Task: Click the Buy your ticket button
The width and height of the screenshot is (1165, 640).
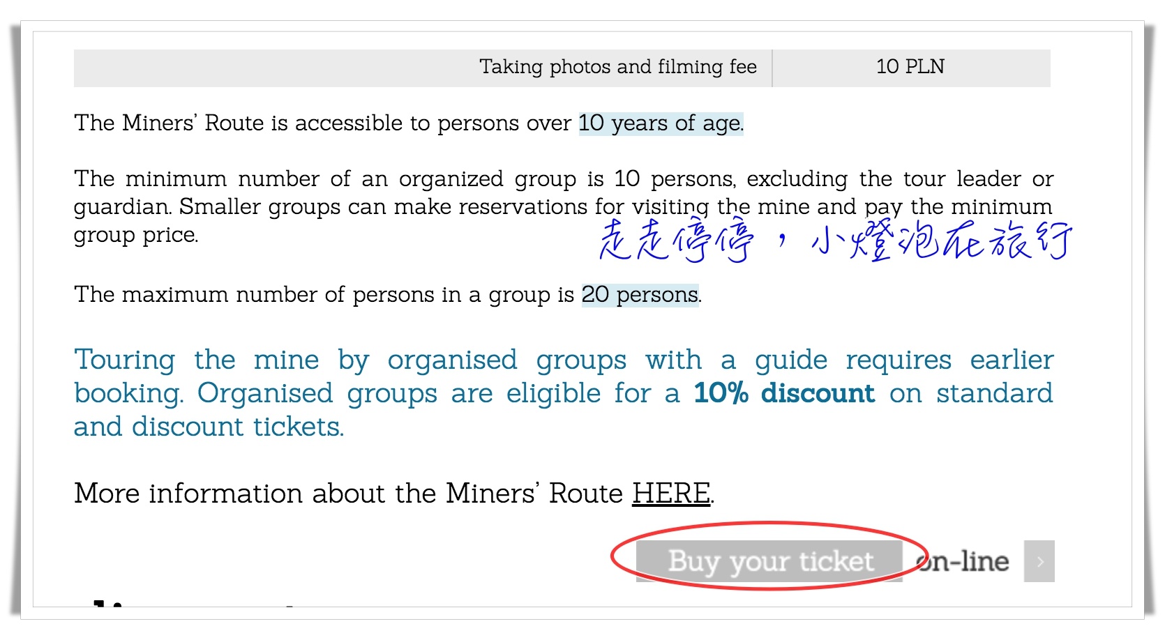Action: 769,561
